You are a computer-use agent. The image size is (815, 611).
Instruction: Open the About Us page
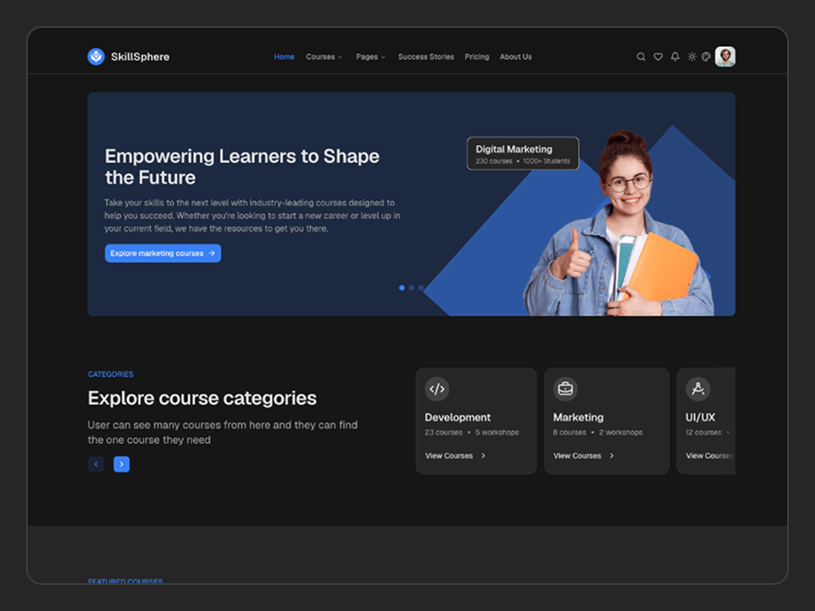(515, 57)
